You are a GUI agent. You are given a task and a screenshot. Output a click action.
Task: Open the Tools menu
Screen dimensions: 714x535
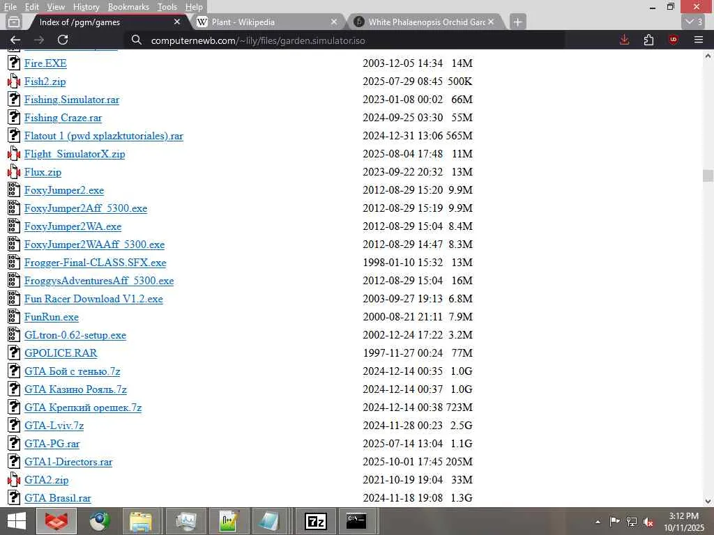[167, 7]
